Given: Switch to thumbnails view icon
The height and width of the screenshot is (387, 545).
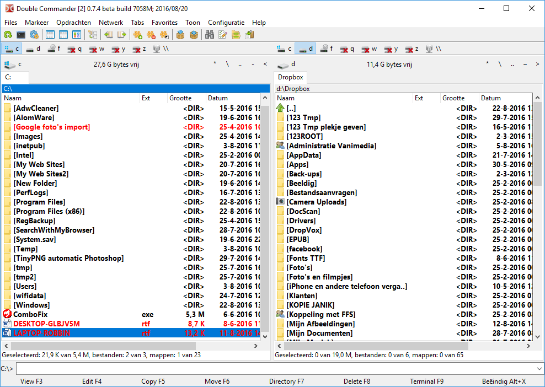Looking at the screenshot, I should pos(77,35).
